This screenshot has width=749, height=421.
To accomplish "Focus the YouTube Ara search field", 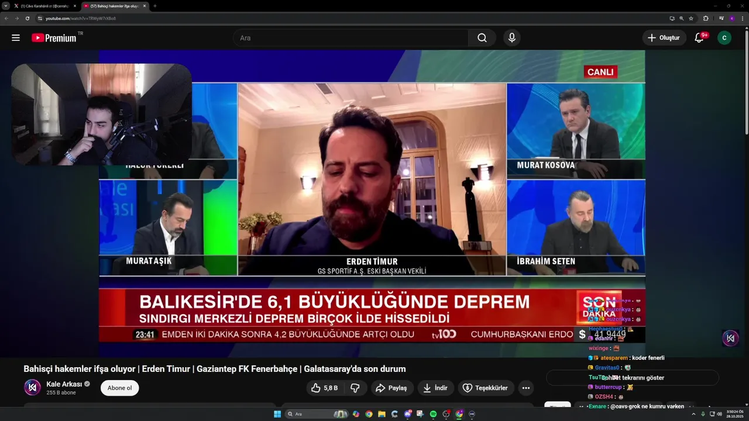I will pos(351,38).
